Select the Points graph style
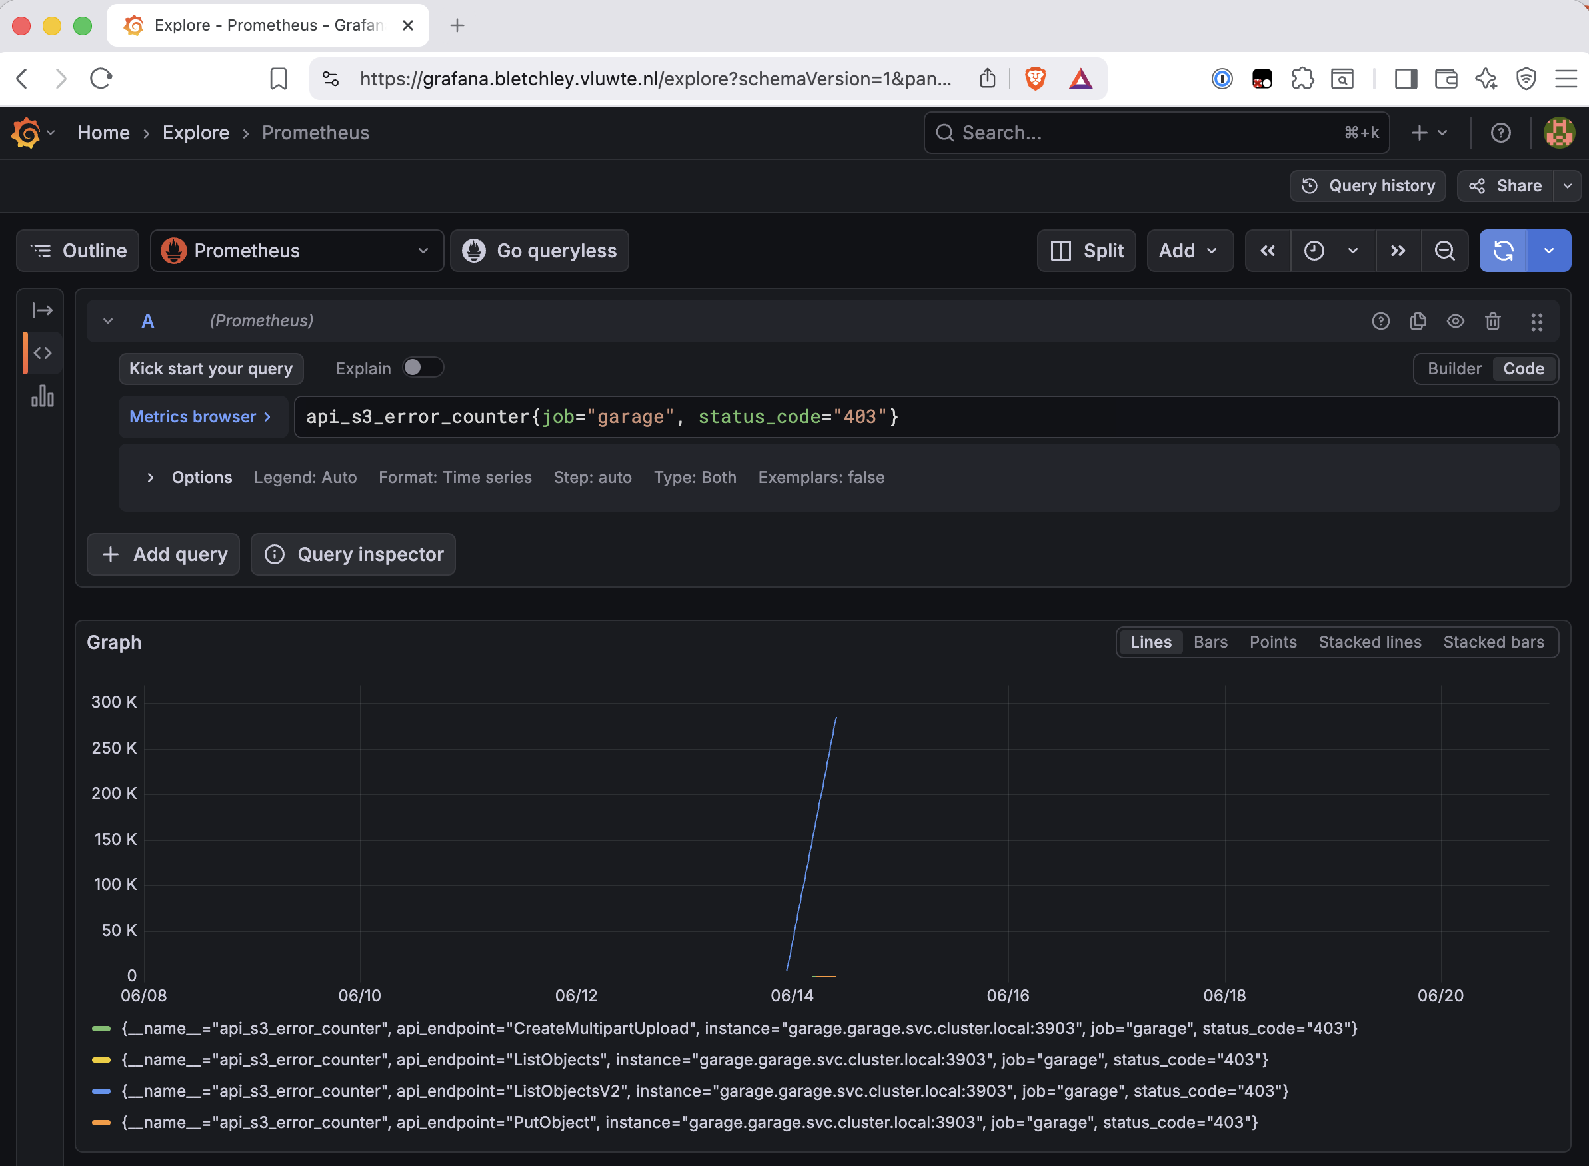 (1273, 642)
